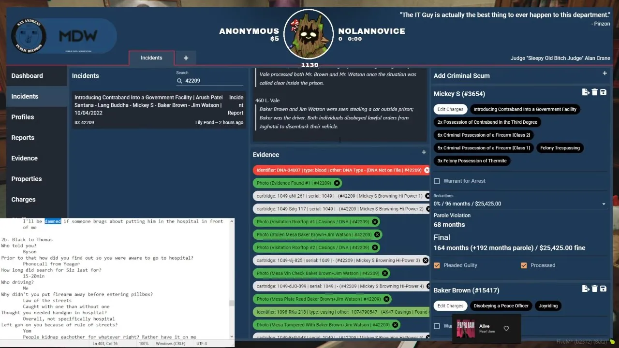Export Mickey S criminal record icon
This screenshot has height=348, width=619.
(586, 92)
